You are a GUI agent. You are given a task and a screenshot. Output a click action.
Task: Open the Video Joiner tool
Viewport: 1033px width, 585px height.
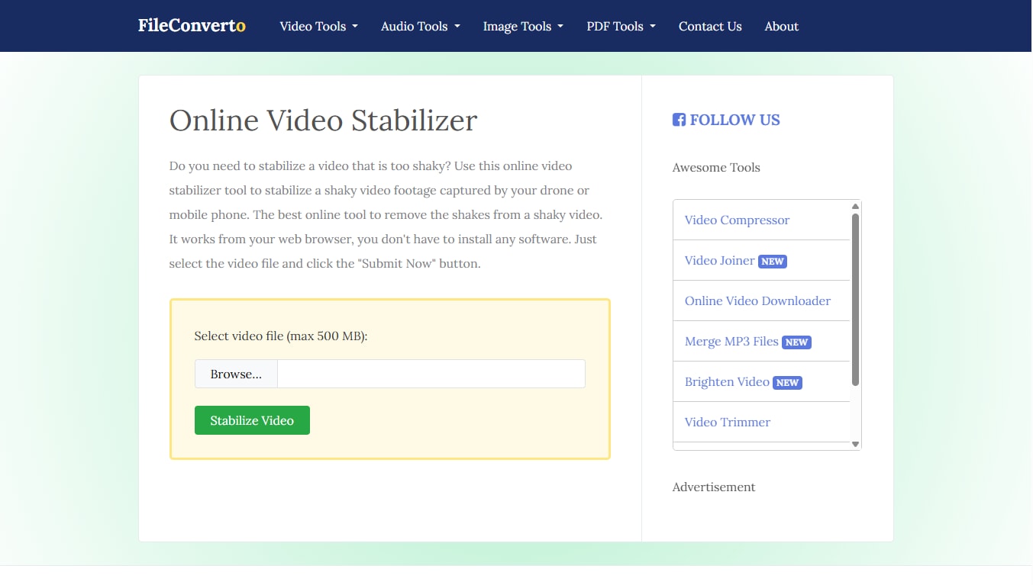click(719, 260)
